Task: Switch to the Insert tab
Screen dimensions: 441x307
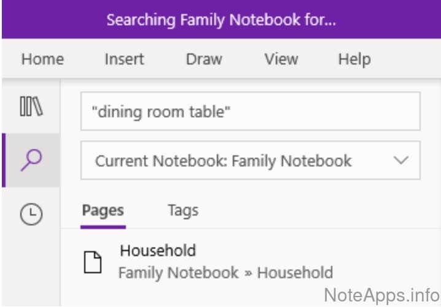Action: pyautogui.click(x=124, y=59)
